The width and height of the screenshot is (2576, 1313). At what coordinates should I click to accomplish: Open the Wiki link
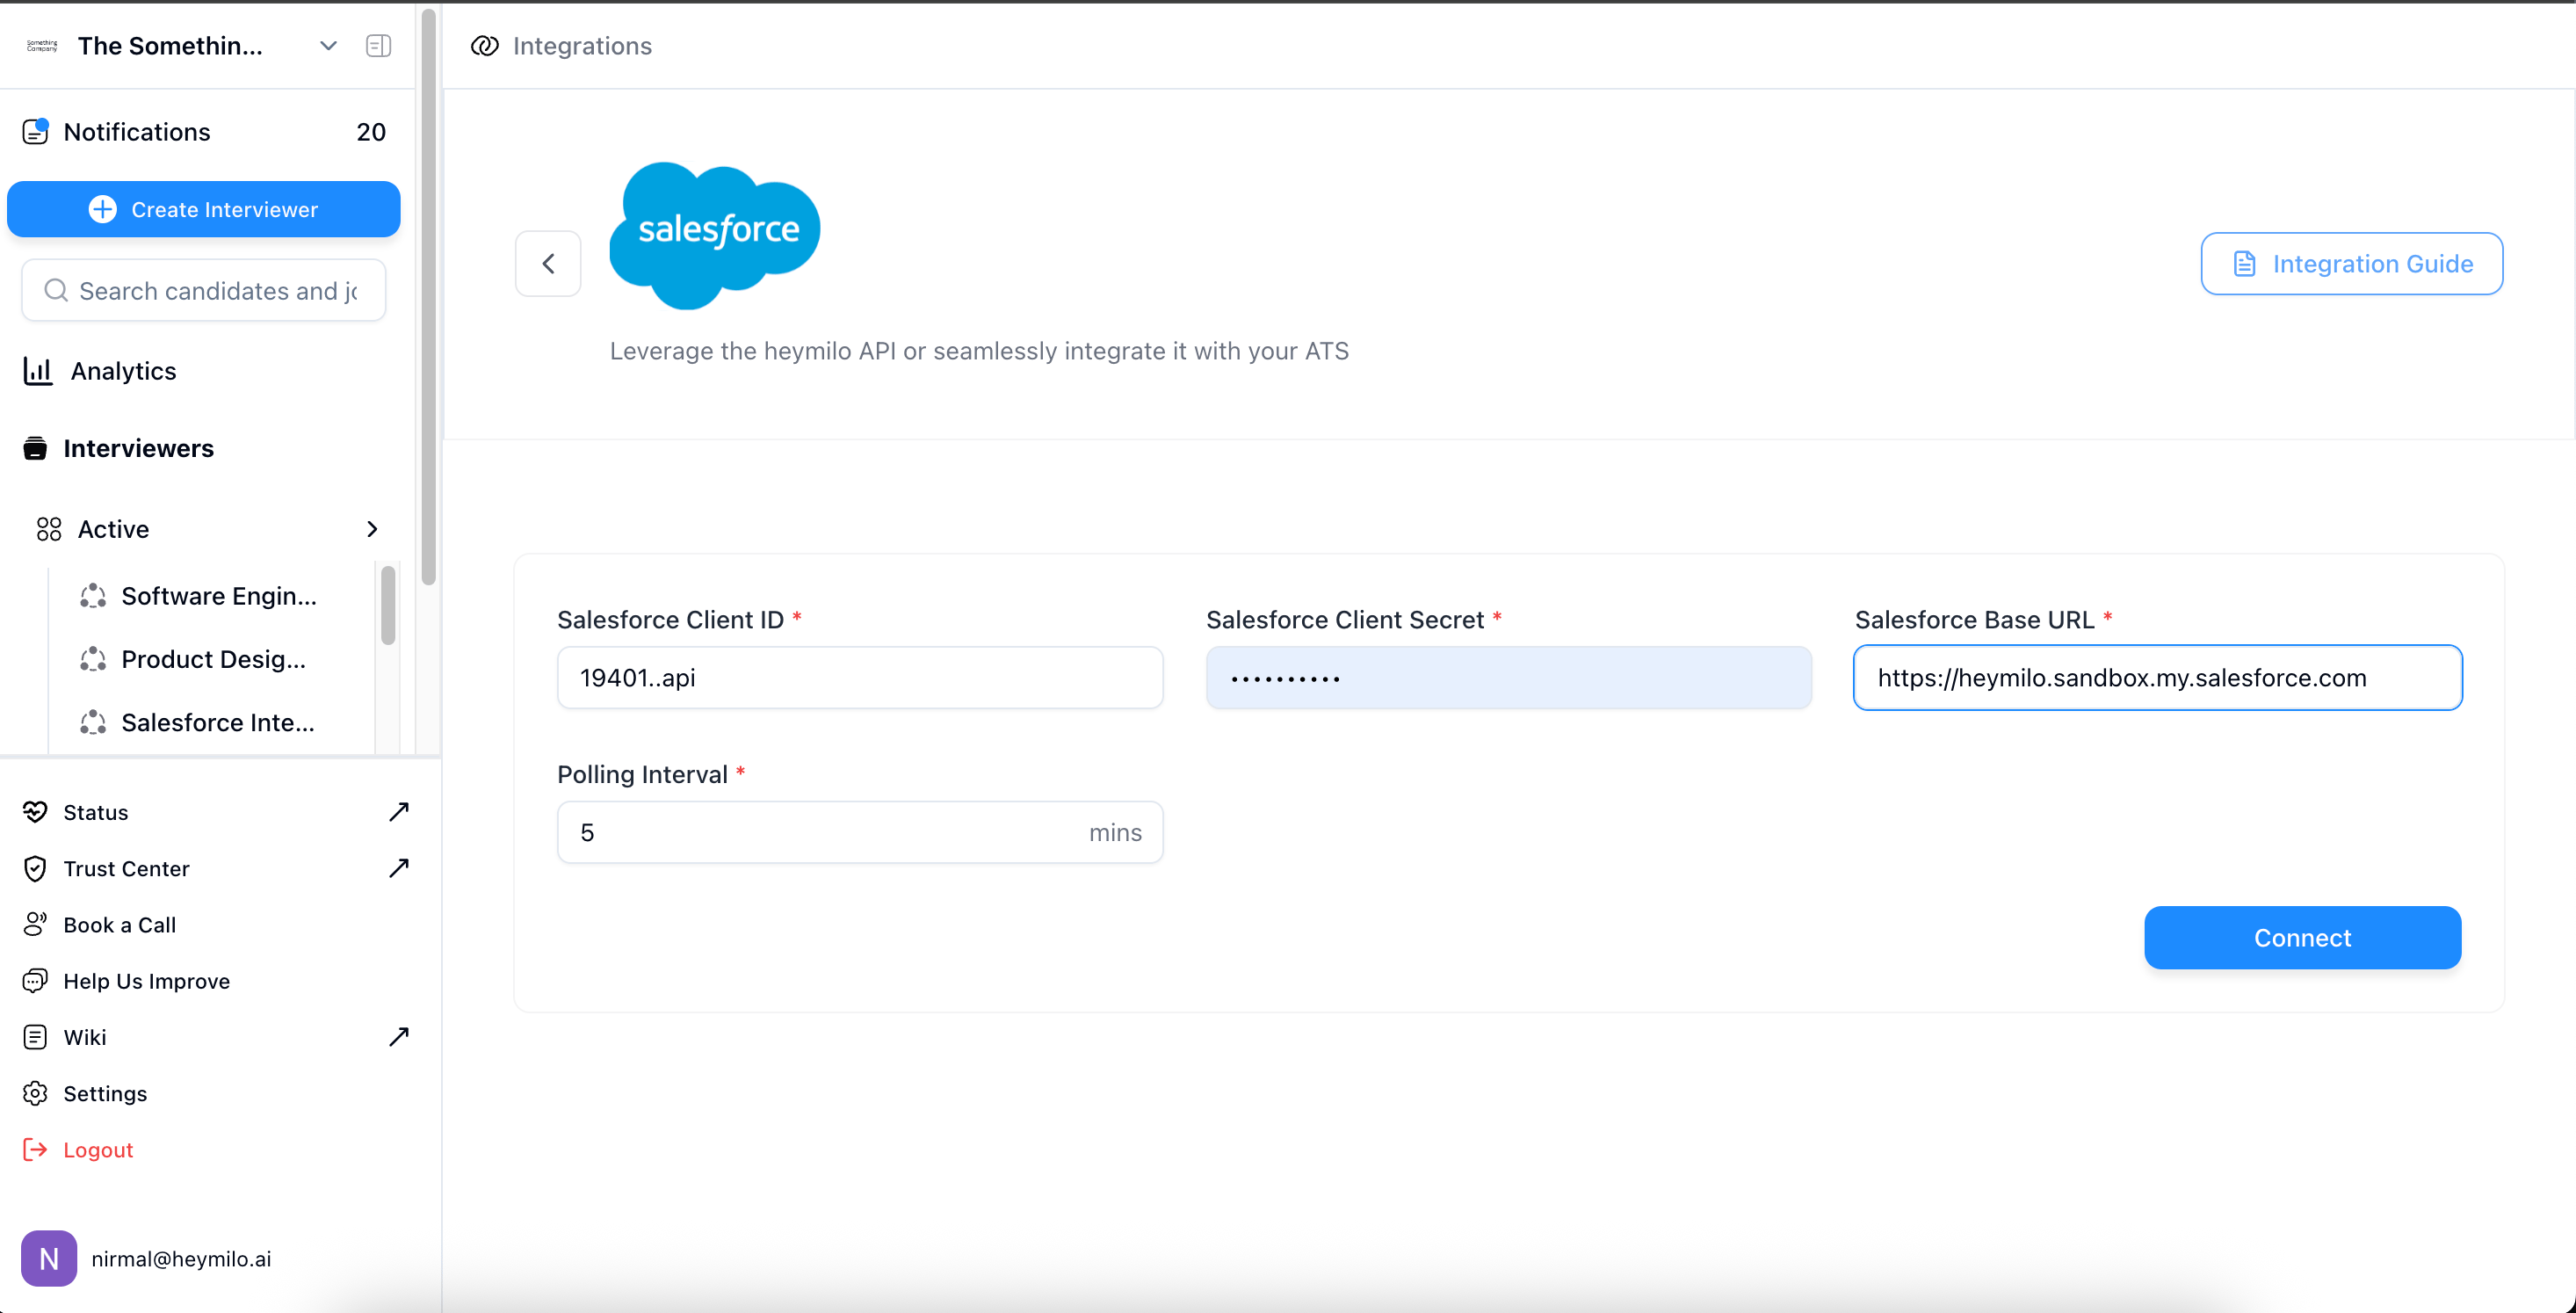pos(85,1037)
